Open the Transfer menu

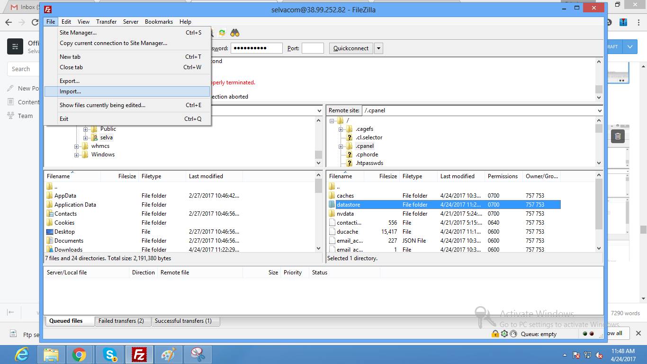pos(107,22)
